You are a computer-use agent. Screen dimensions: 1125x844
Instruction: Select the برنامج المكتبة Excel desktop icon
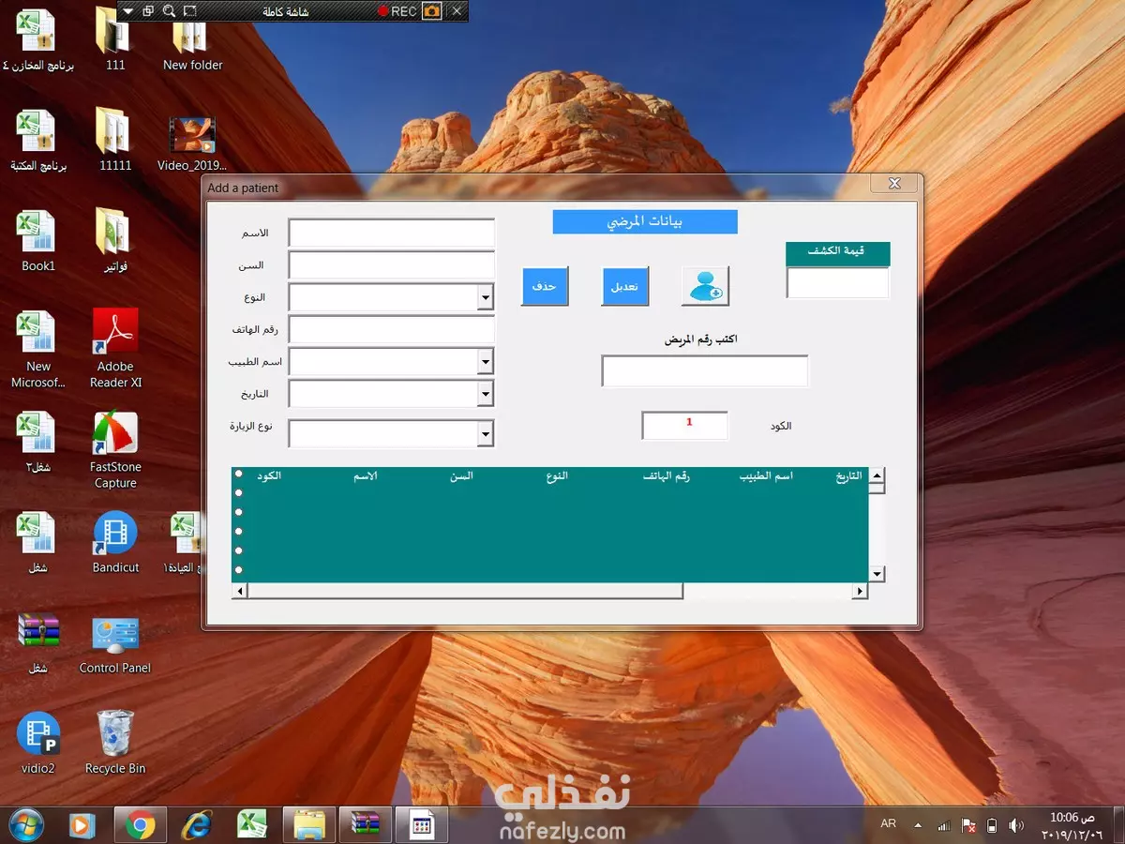(x=37, y=140)
